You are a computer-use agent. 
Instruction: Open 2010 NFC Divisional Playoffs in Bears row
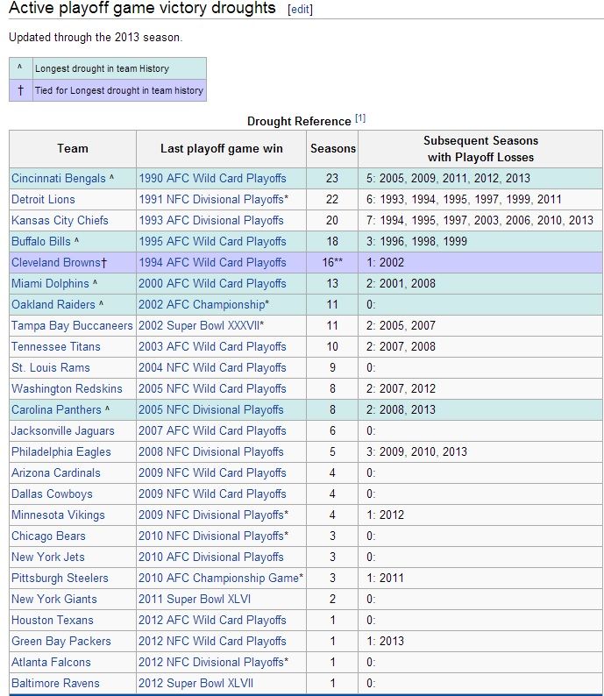tap(210, 536)
